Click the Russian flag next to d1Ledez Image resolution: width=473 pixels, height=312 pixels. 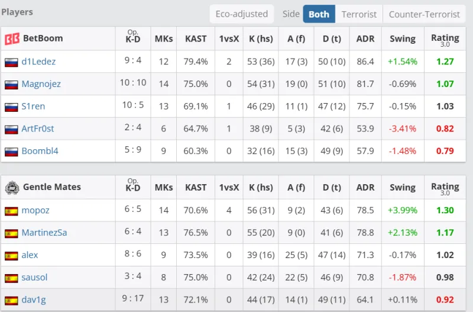click(x=11, y=62)
